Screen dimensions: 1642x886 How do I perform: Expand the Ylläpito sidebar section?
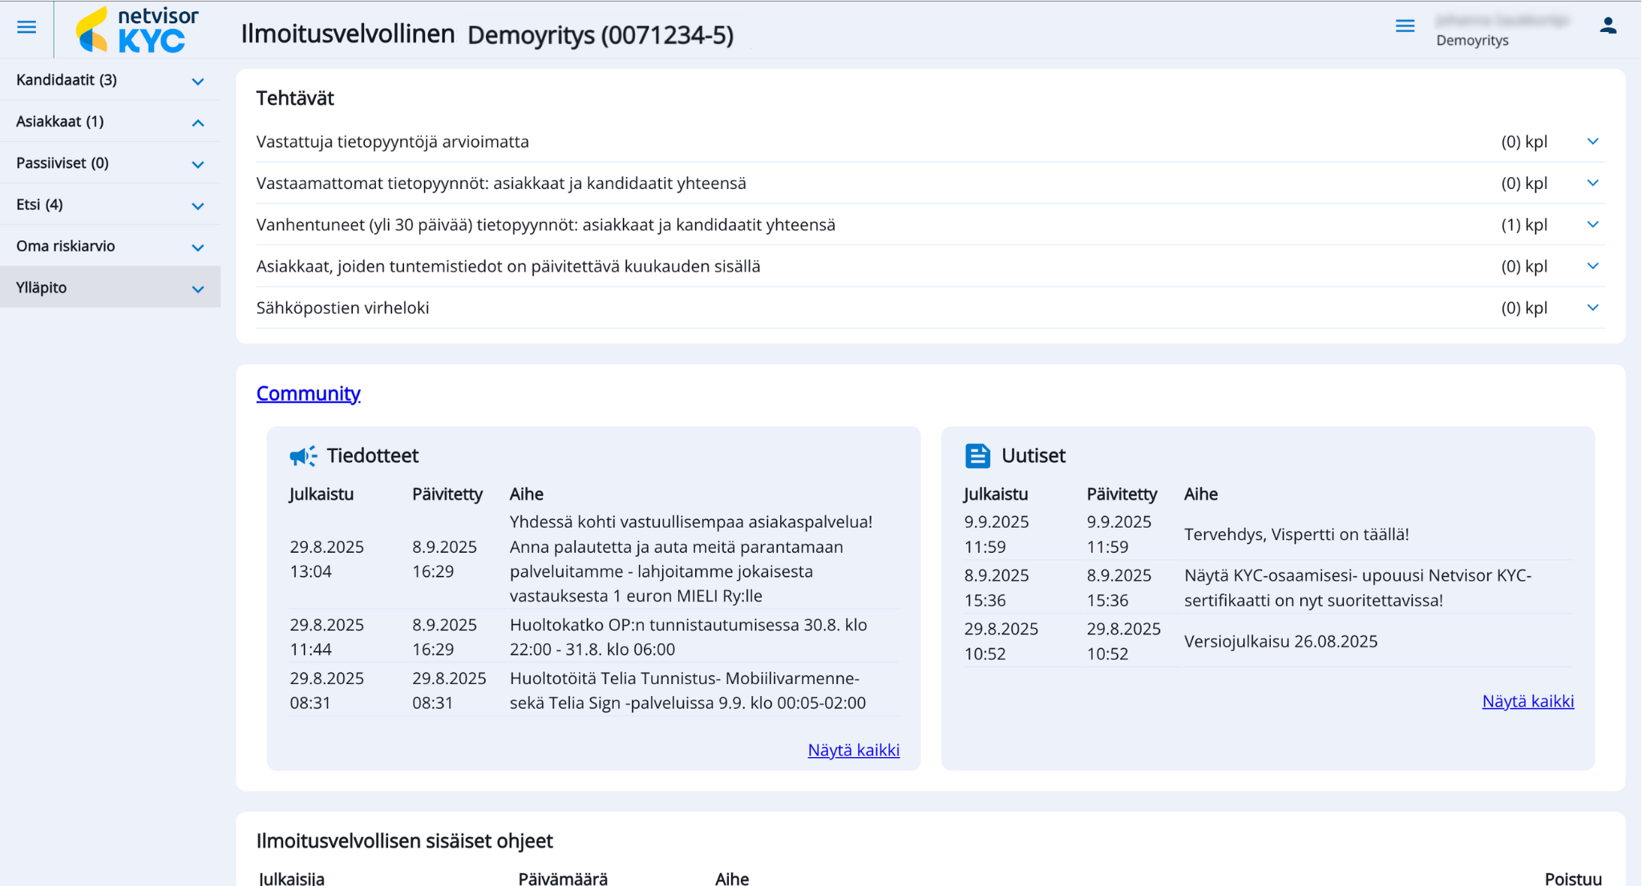[x=197, y=290]
